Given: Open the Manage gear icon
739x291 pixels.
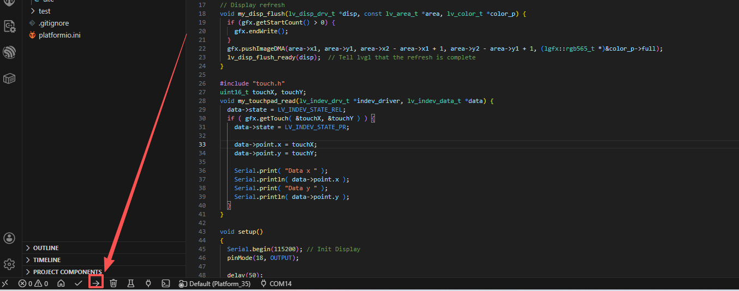Looking at the screenshot, I should 9,264.
